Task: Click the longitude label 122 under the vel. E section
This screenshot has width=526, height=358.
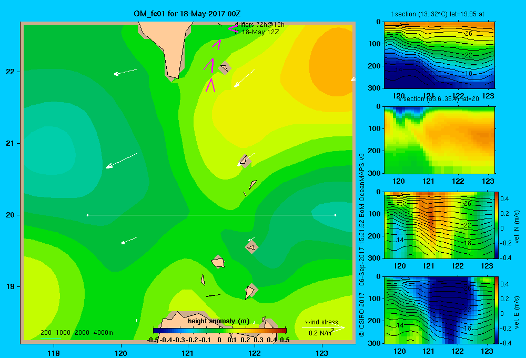Action: point(458,351)
